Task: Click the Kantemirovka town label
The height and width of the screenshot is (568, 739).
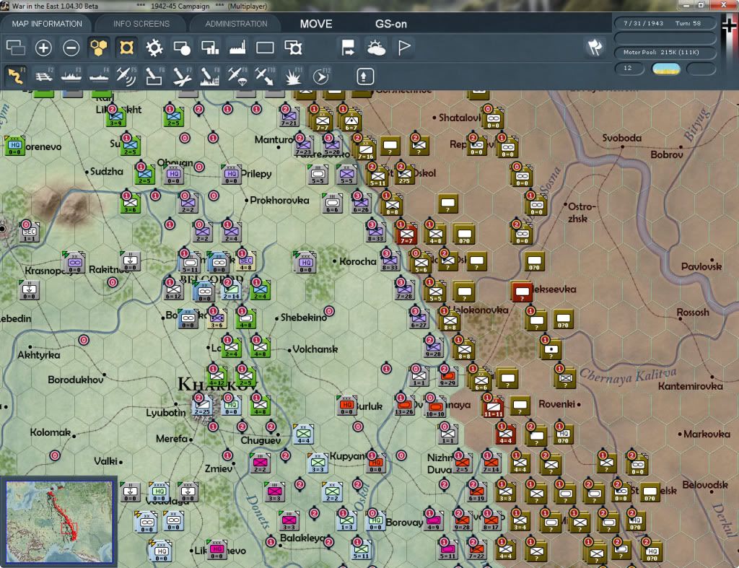Action: [691, 387]
